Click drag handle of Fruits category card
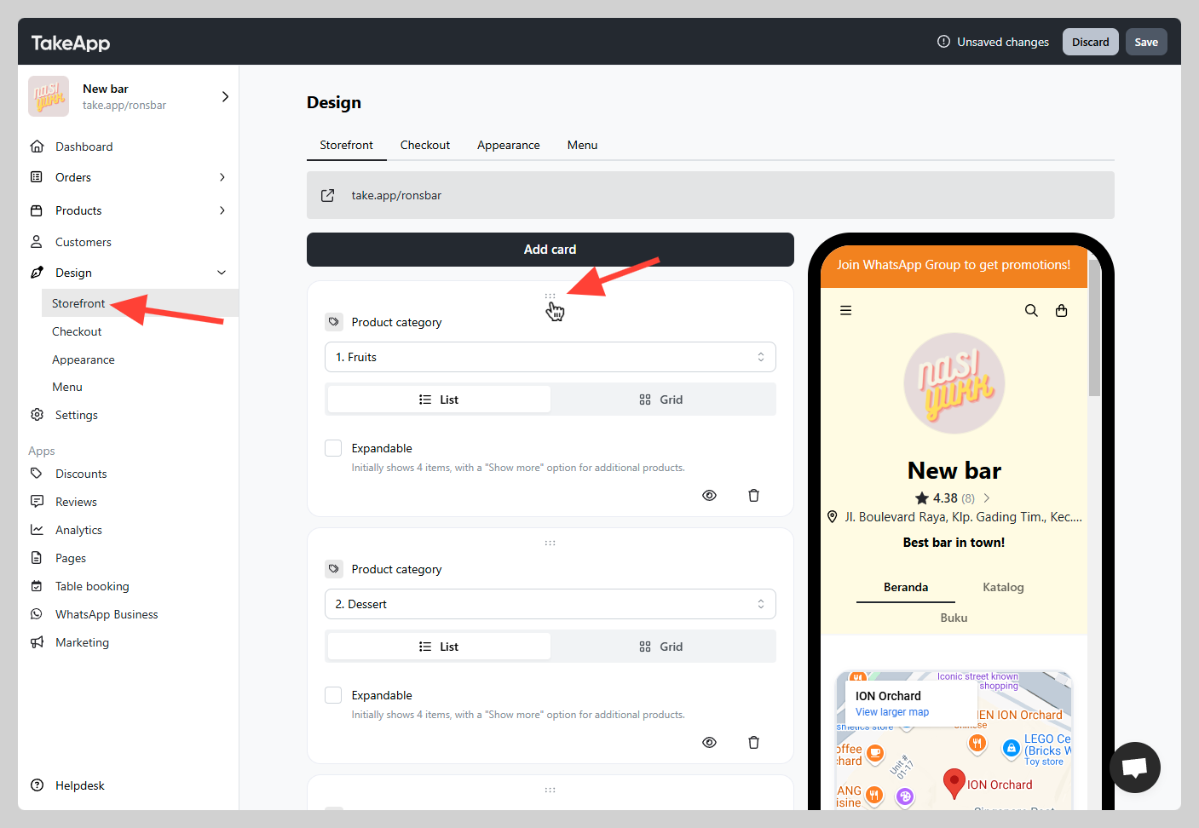Viewport: 1199px width, 828px height. pos(551,296)
